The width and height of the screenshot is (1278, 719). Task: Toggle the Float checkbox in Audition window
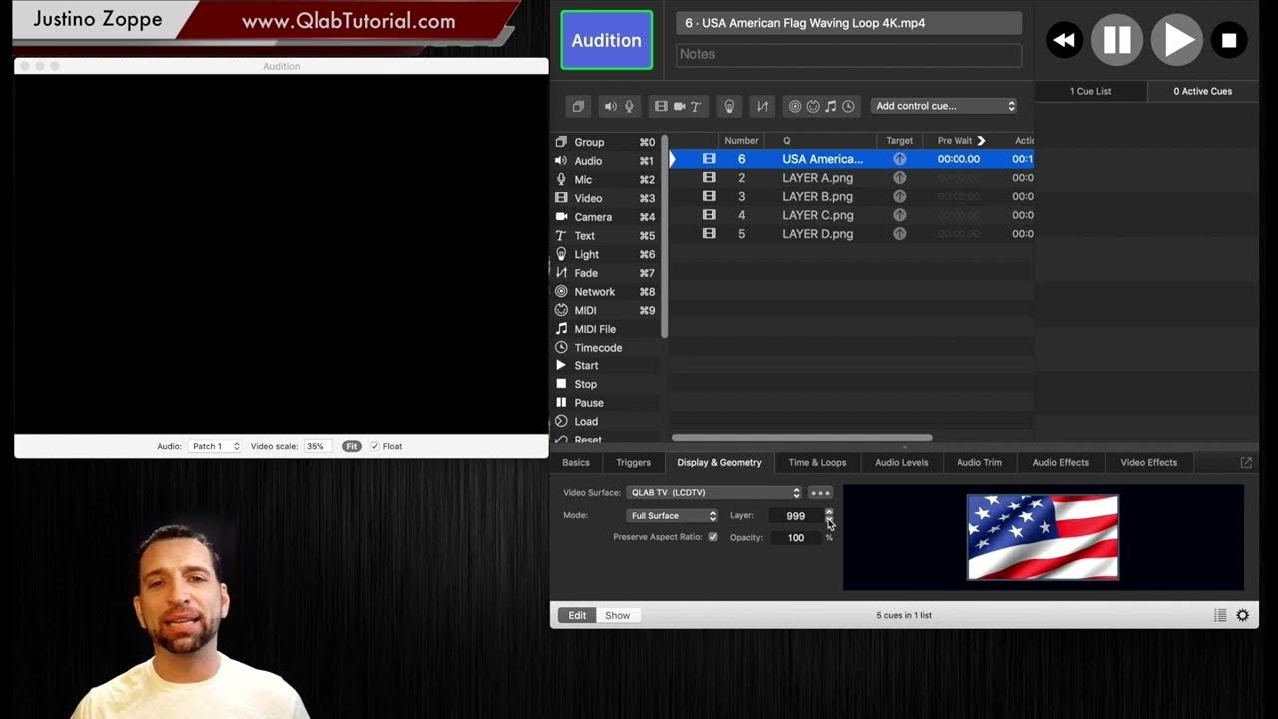[375, 446]
